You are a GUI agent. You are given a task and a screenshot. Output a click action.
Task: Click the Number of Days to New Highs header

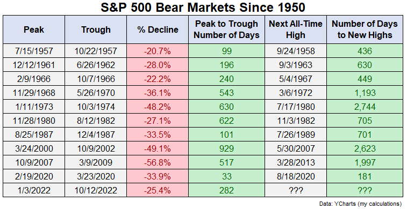365,29
